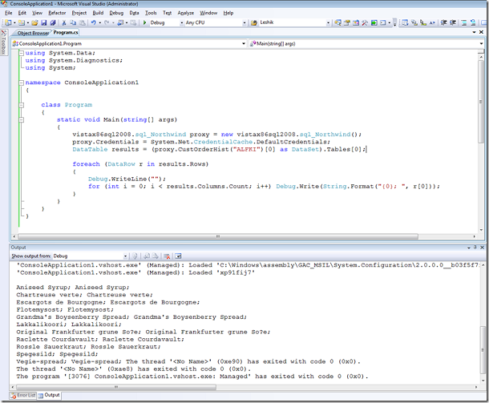This screenshot has width=489, height=403.
Task: Open the Undo history dropdown arrow
Action: [99, 22]
